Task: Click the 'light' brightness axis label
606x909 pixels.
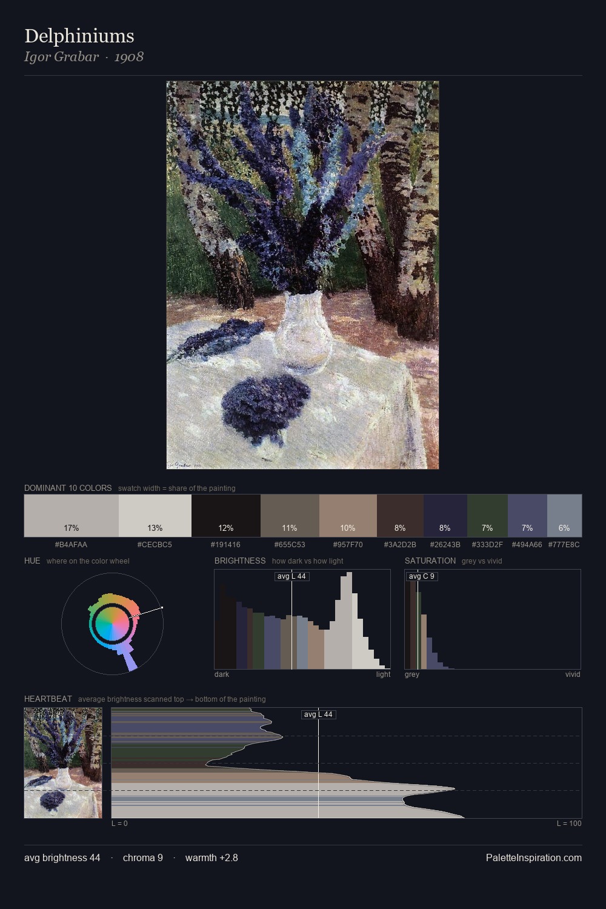Action: (x=384, y=674)
